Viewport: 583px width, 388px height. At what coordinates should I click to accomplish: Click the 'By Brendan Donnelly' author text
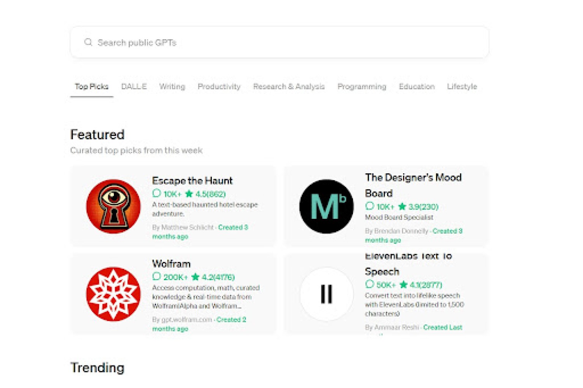(x=396, y=231)
